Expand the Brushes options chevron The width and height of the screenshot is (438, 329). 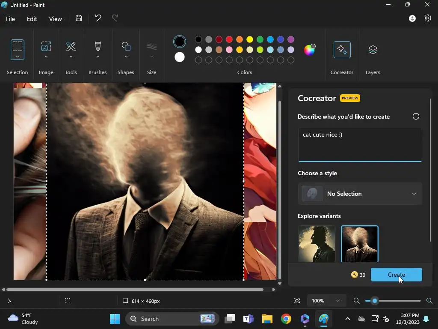coord(98,57)
